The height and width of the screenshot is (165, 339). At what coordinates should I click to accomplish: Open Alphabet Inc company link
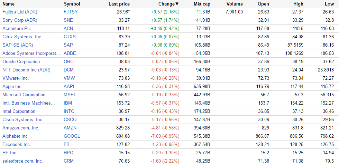coord(15,136)
